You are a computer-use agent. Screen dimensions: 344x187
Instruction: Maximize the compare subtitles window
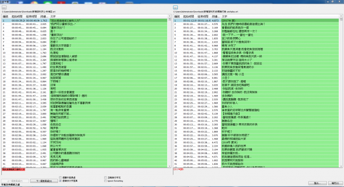(x=333, y=1)
